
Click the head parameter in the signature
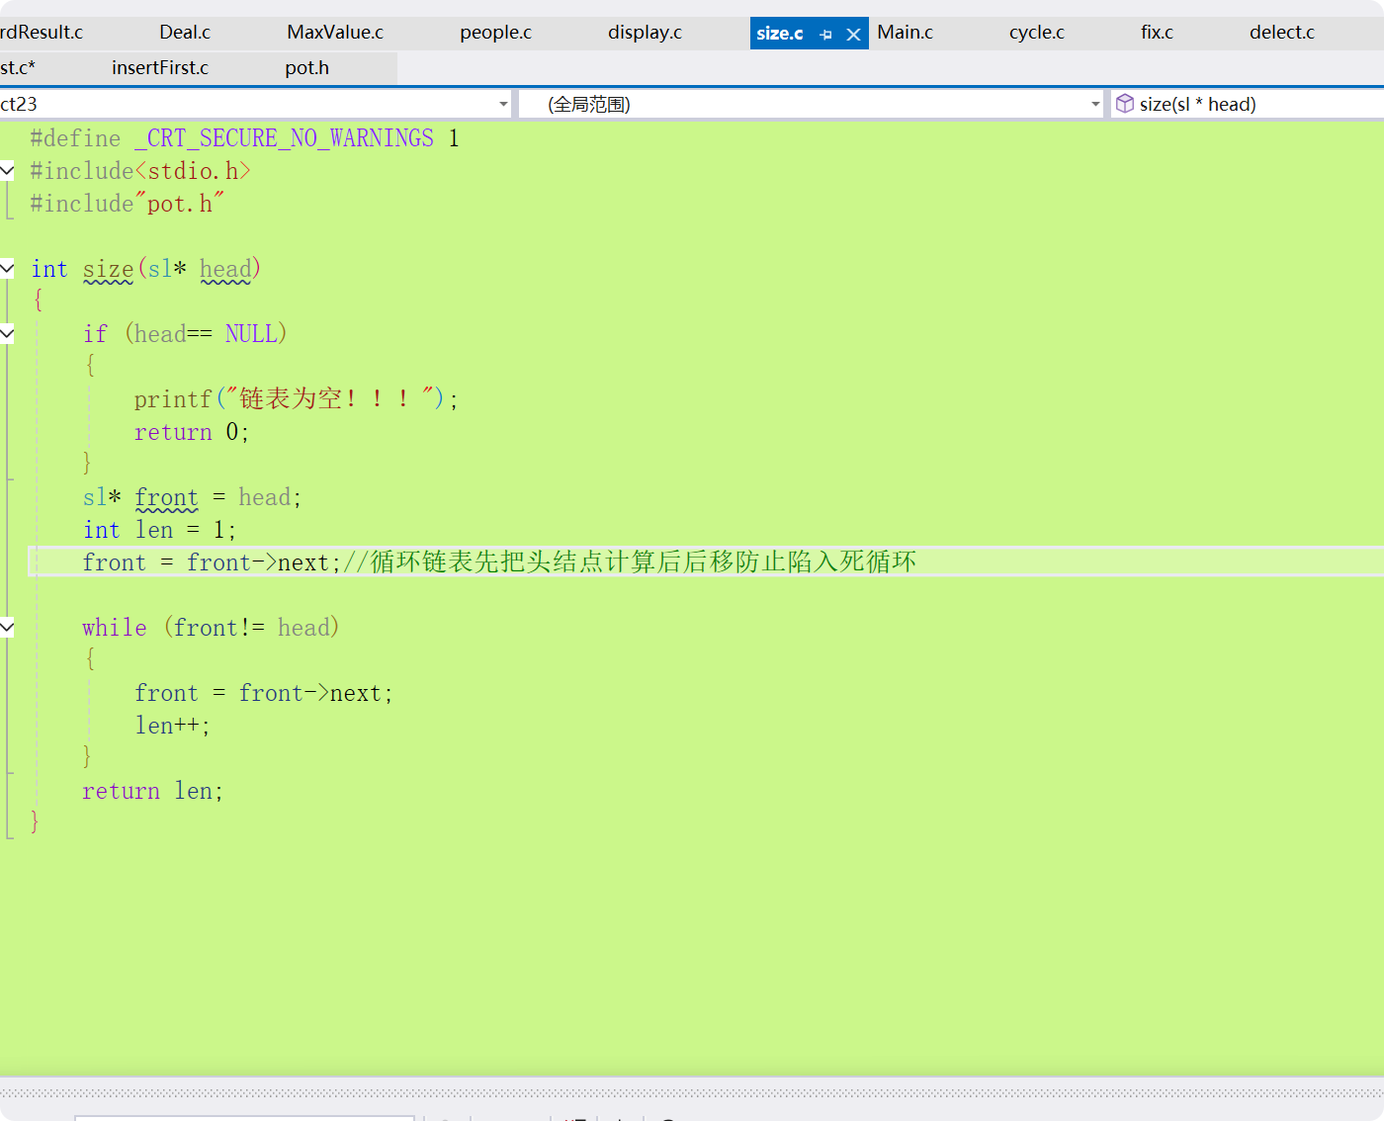pos(225,269)
